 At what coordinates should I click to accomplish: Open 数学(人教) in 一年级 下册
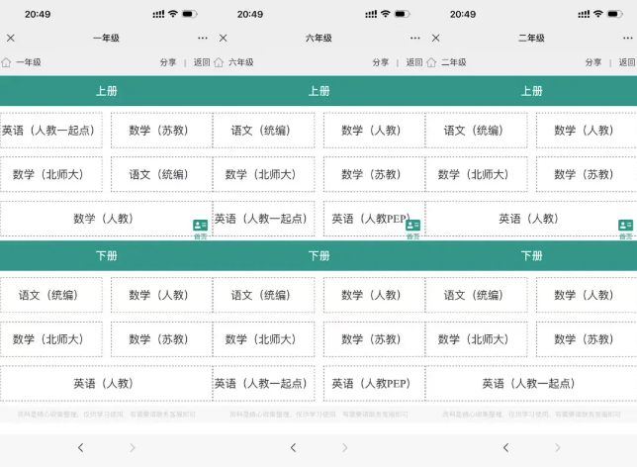coord(161,295)
